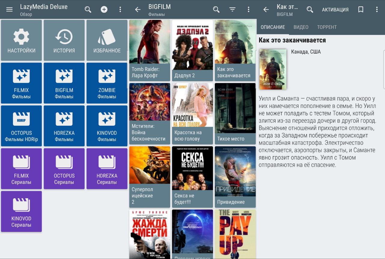Open Tomb Raider: Лара Крофт movie

pyautogui.click(x=150, y=51)
